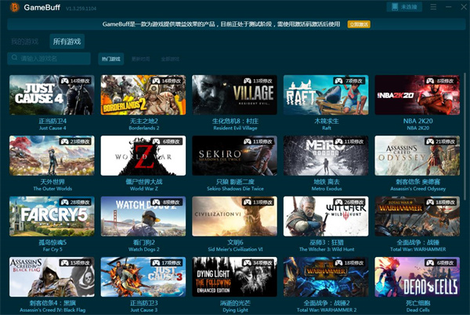Click the game name search field
The height and width of the screenshot is (315, 470).
pyautogui.click(x=49, y=59)
